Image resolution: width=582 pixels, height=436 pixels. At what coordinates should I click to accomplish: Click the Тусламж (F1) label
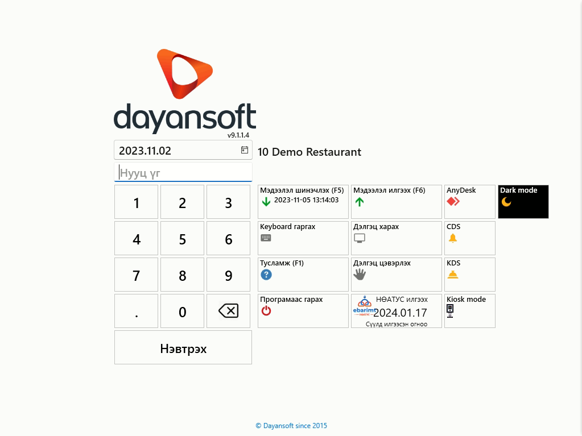282,263
